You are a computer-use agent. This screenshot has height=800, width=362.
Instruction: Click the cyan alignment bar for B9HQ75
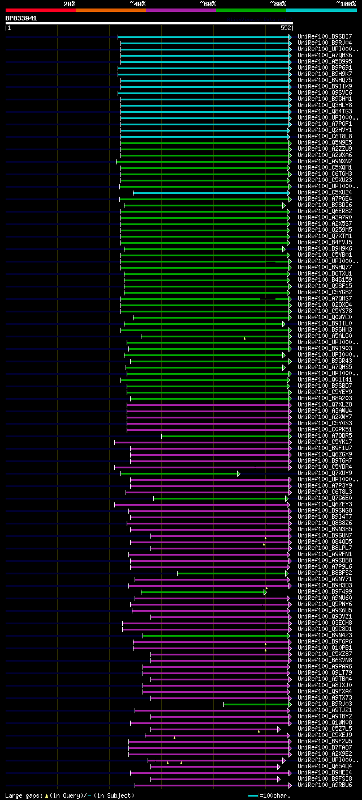click(x=205, y=81)
